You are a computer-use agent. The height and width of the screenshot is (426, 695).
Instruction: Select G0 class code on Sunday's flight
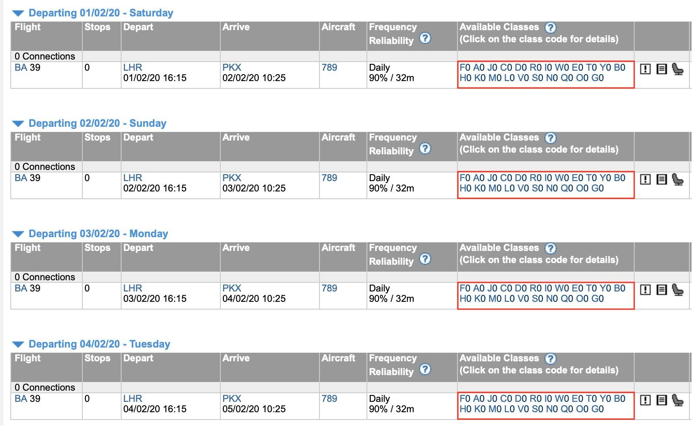click(598, 188)
